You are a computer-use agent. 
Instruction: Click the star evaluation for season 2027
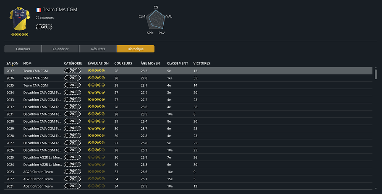[x=97, y=143]
